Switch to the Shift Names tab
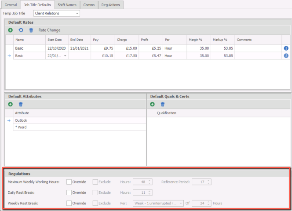This screenshot has height=211, width=292. [67, 5]
